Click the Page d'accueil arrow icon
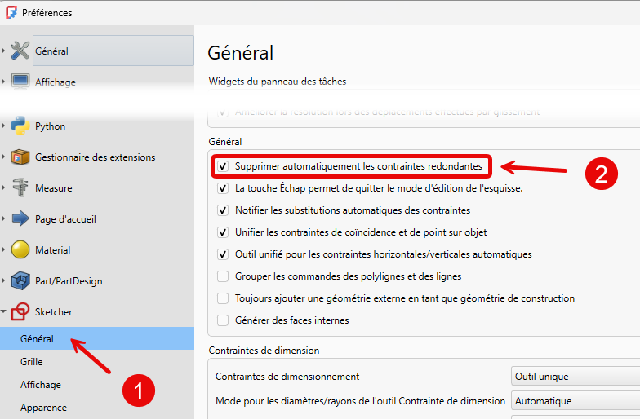The width and height of the screenshot is (640, 419). [x=20, y=219]
